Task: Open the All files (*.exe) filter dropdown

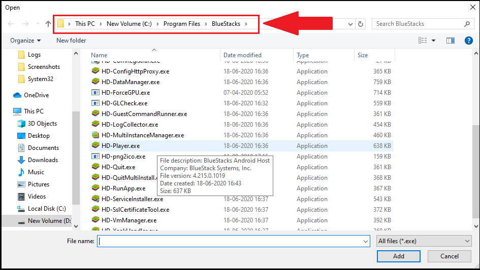Action: tap(424, 241)
